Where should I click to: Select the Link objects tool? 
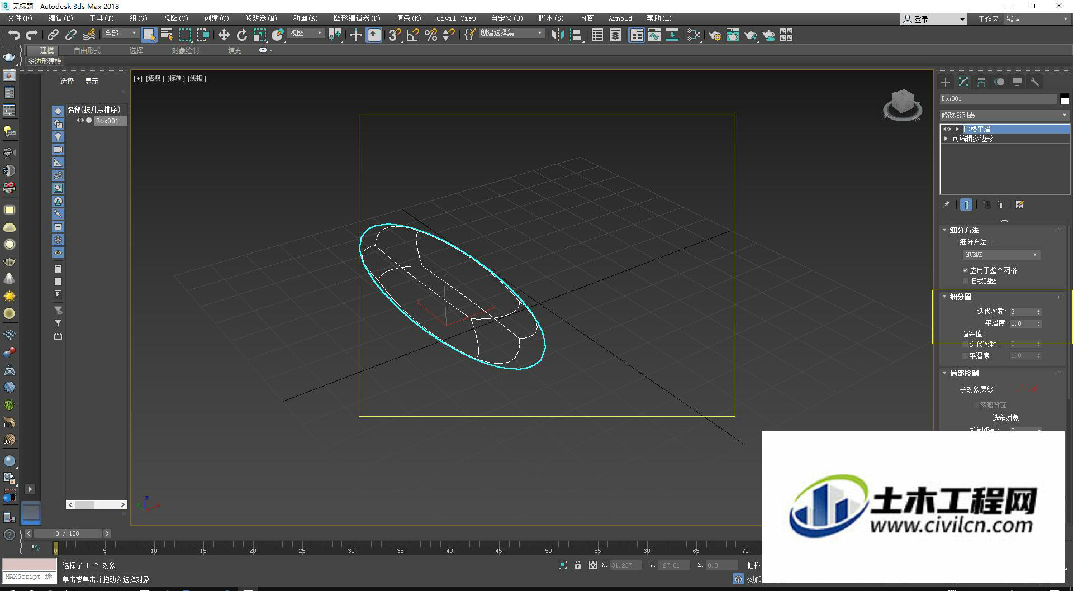point(53,35)
